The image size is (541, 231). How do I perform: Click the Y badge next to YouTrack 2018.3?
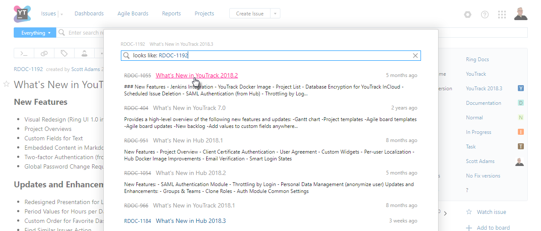pos(521,89)
